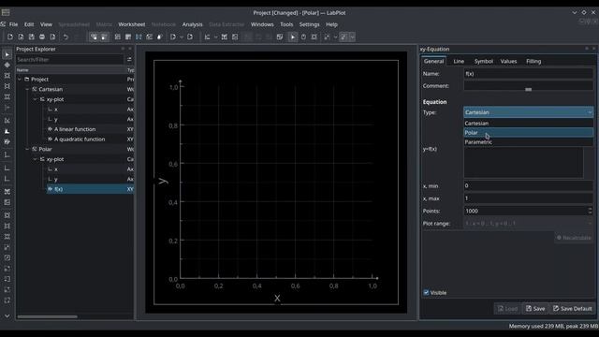Click the play-shaped selection mode toolbar icon
This screenshot has height=337, width=599.
293,37
